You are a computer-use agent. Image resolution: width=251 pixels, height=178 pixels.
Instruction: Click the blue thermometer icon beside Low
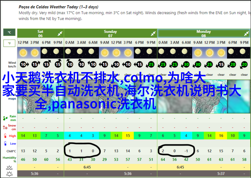5,143
